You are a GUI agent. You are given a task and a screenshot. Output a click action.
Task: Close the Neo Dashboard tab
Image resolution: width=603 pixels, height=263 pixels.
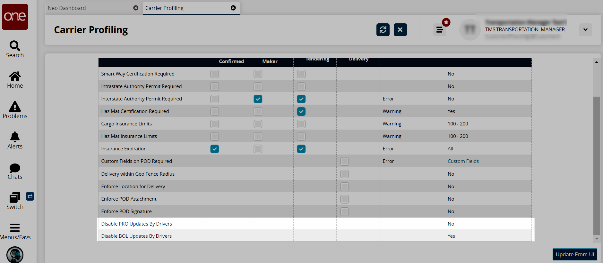(x=136, y=8)
